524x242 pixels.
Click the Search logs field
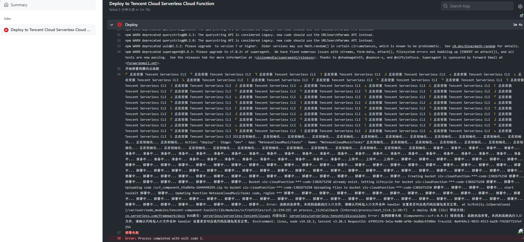477,6
